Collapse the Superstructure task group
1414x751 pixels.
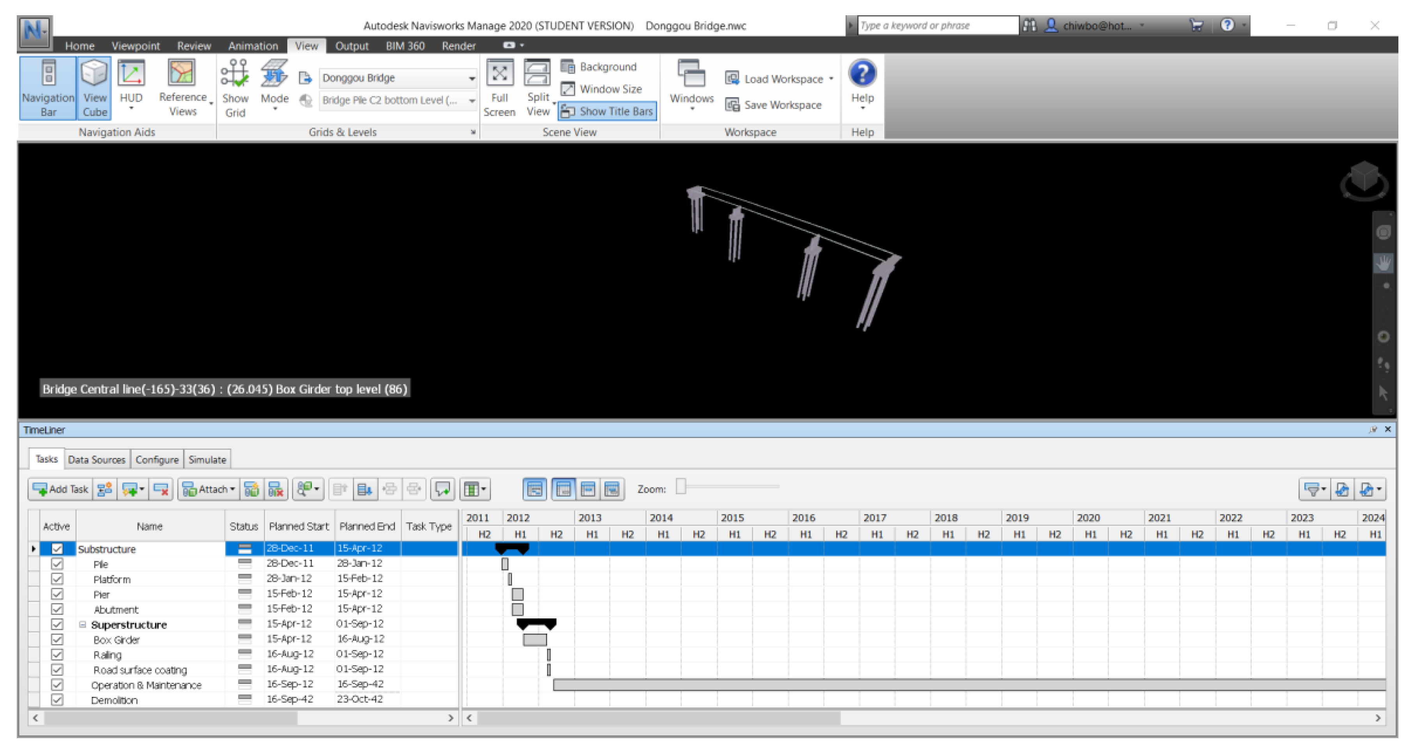pos(82,624)
